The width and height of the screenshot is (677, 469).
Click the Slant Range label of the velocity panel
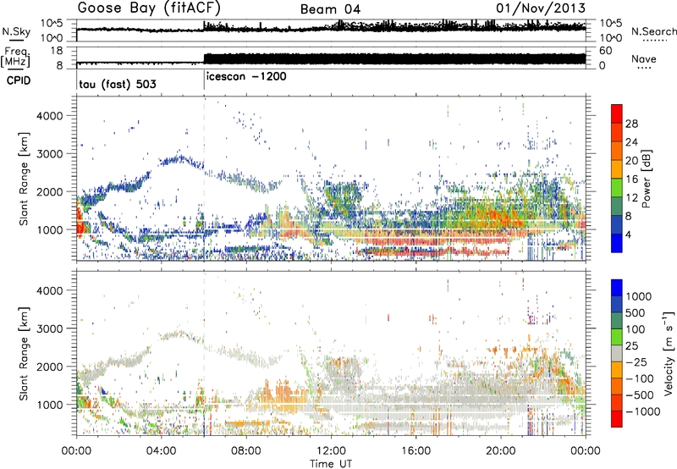coord(24,354)
